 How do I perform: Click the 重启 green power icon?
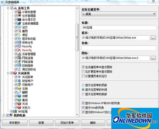19,100
